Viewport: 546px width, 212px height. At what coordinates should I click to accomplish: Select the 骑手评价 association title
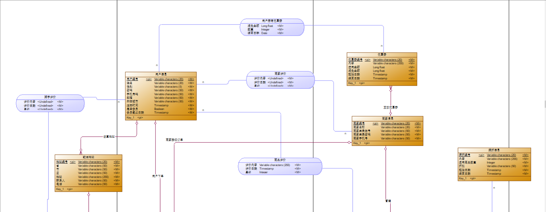[x=50, y=97]
